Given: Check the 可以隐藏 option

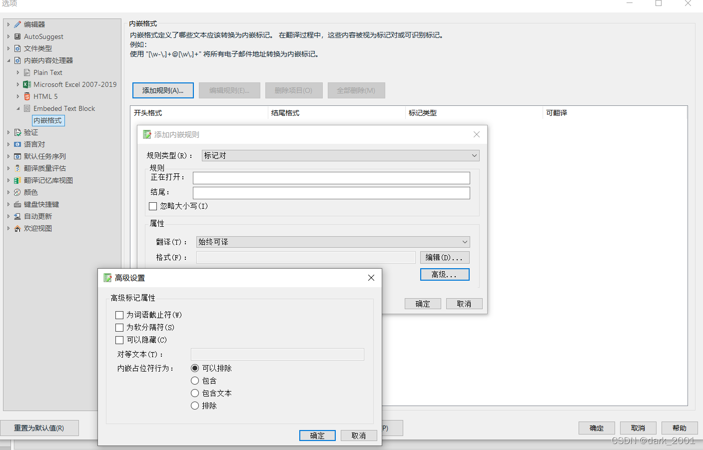Looking at the screenshot, I should tap(119, 340).
